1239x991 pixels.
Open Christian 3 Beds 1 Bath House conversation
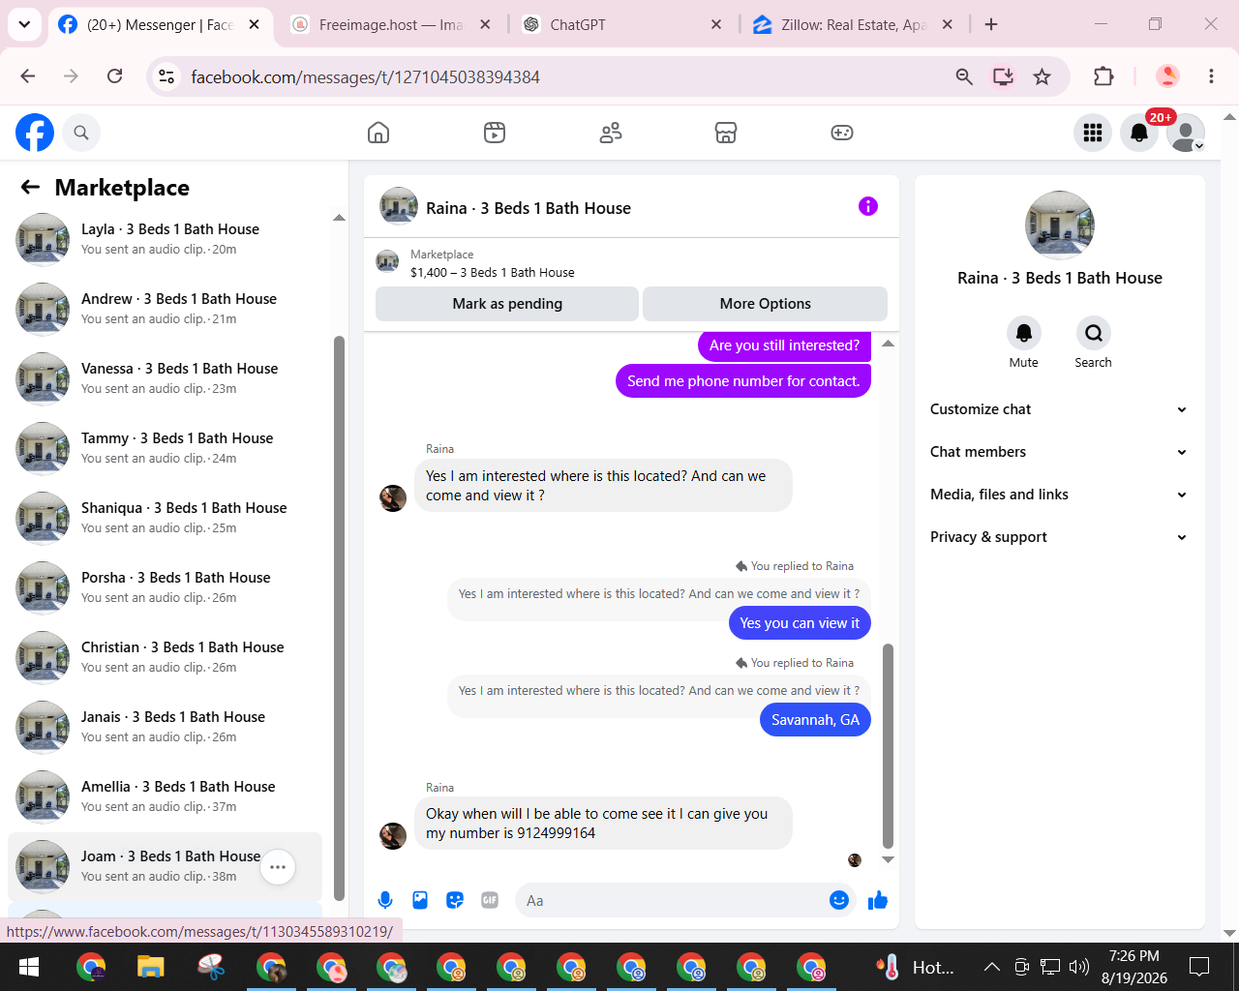(166, 657)
